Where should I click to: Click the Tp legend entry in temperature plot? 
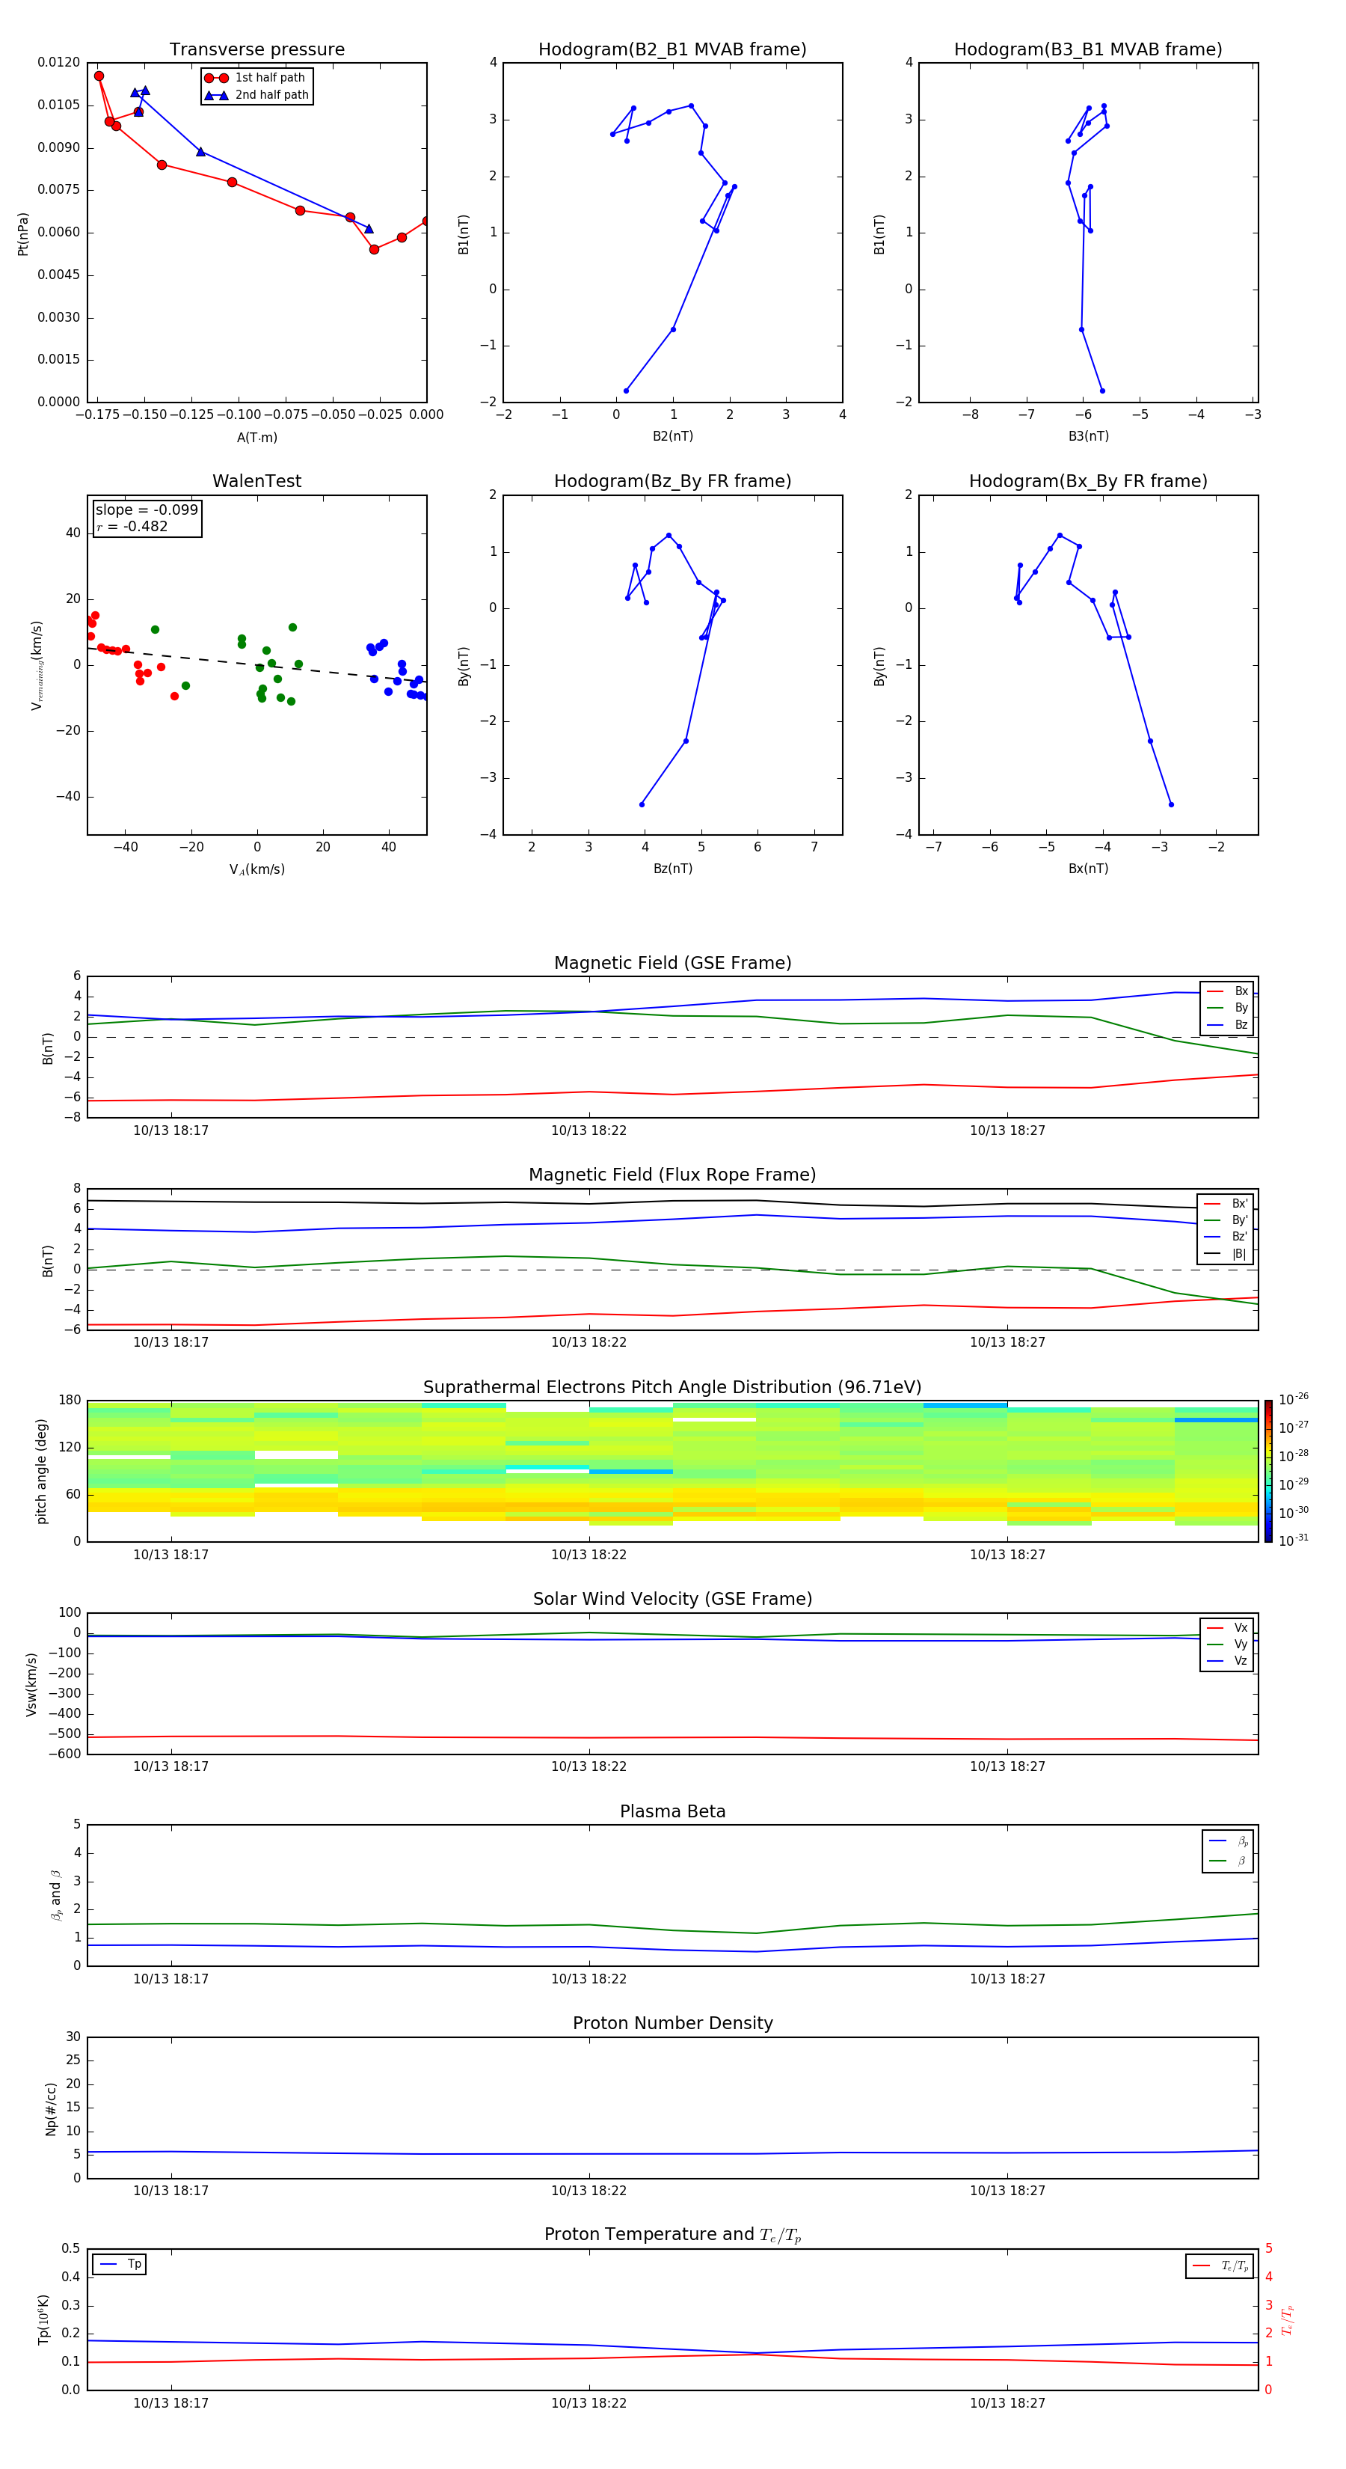click(x=120, y=2264)
